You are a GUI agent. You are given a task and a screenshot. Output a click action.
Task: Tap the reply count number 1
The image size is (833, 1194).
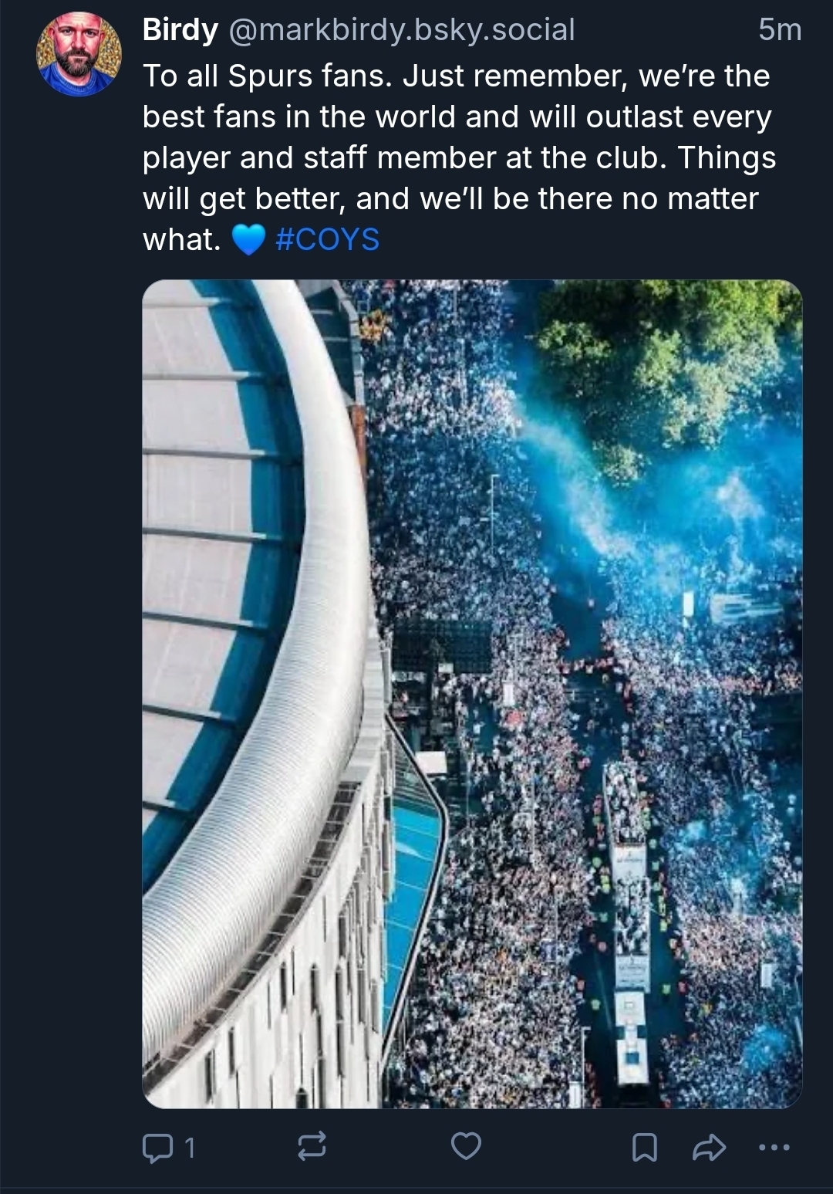click(x=190, y=1148)
